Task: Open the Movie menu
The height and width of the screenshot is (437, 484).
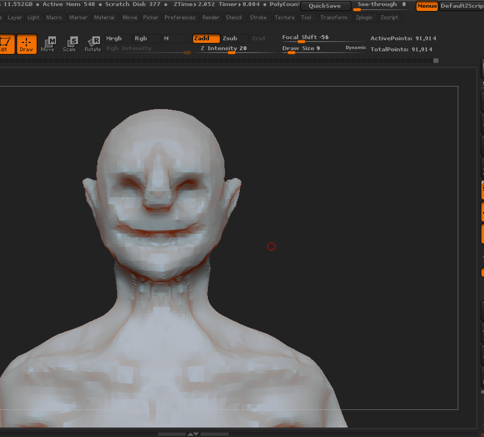Action: pyautogui.click(x=130, y=18)
